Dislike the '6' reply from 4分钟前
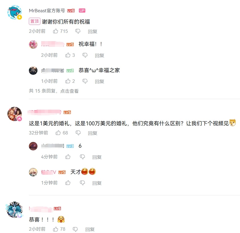 pyautogui.click(x=82, y=157)
